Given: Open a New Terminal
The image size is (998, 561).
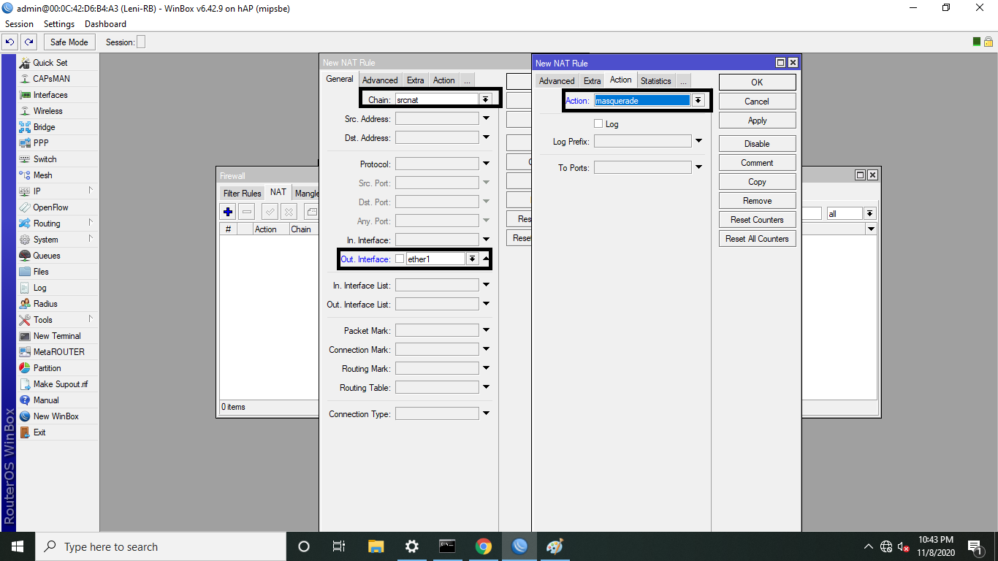Looking at the screenshot, I should point(57,336).
